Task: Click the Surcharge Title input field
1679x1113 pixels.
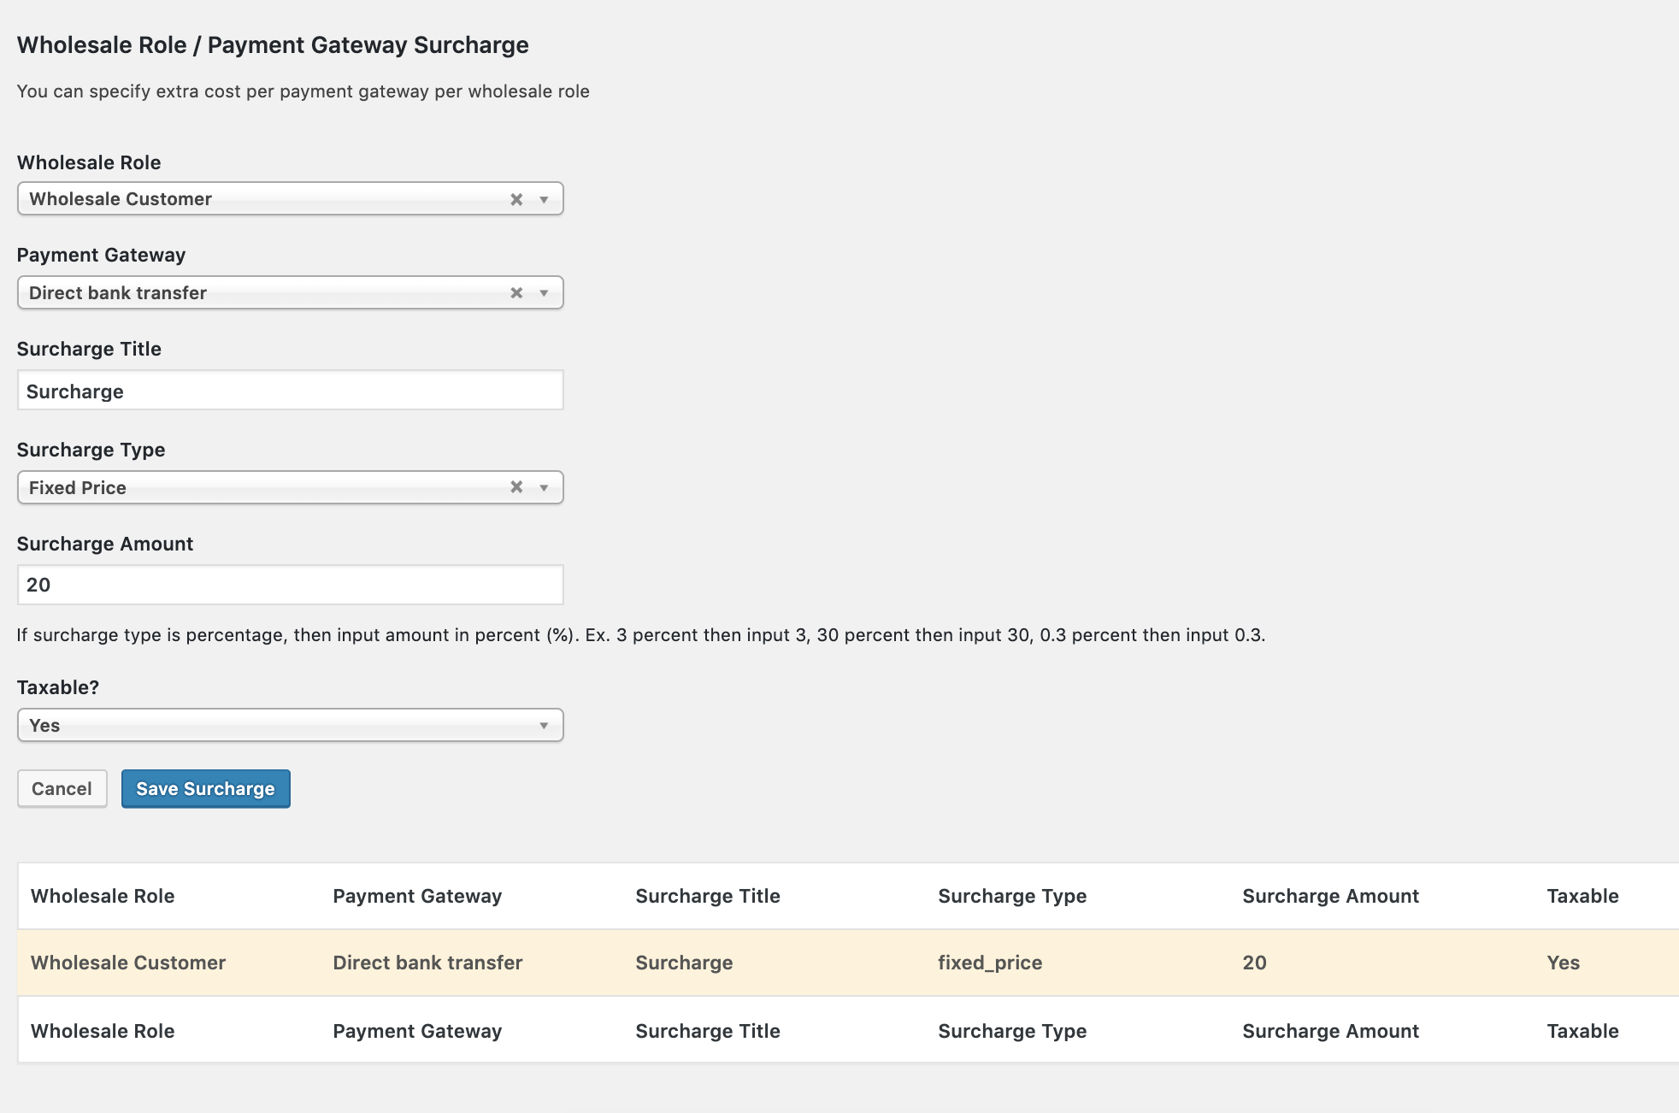Action: (x=290, y=391)
